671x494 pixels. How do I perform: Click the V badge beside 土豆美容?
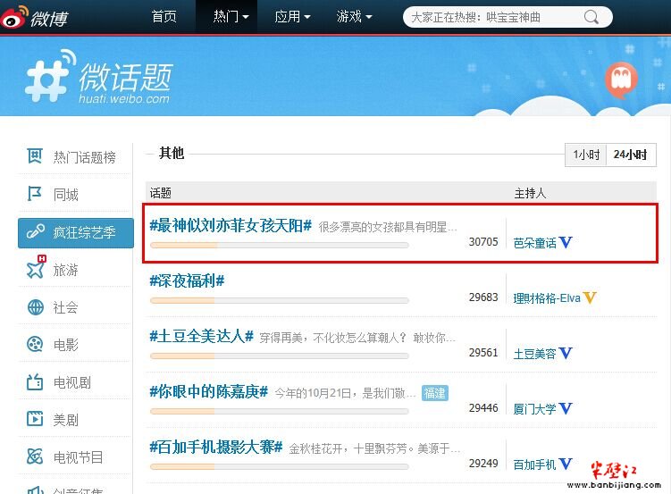[x=566, y=353]
